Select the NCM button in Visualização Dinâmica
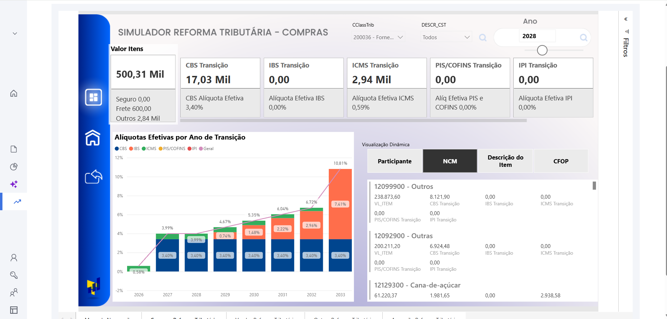The width and height of the screenshot is (667, 319). coord(450,161)
